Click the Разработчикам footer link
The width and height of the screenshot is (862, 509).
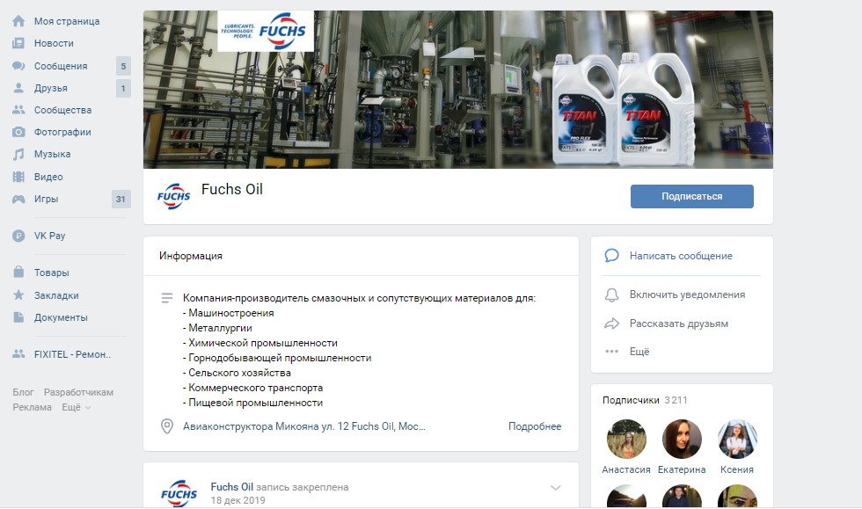click(78, 392)
